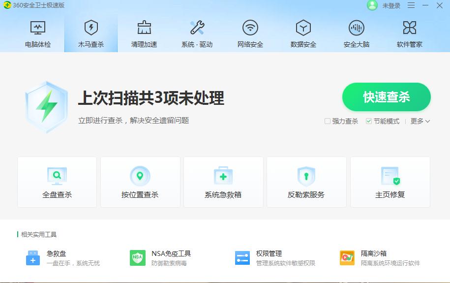Click the 360安全卫士极速版 window title
450x283 pixels.
[x=39, y=5]
